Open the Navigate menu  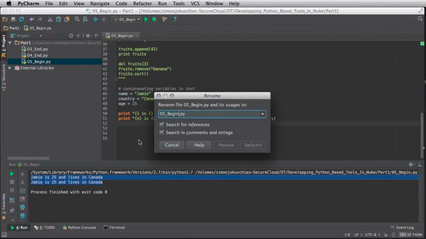click(100, 3)
